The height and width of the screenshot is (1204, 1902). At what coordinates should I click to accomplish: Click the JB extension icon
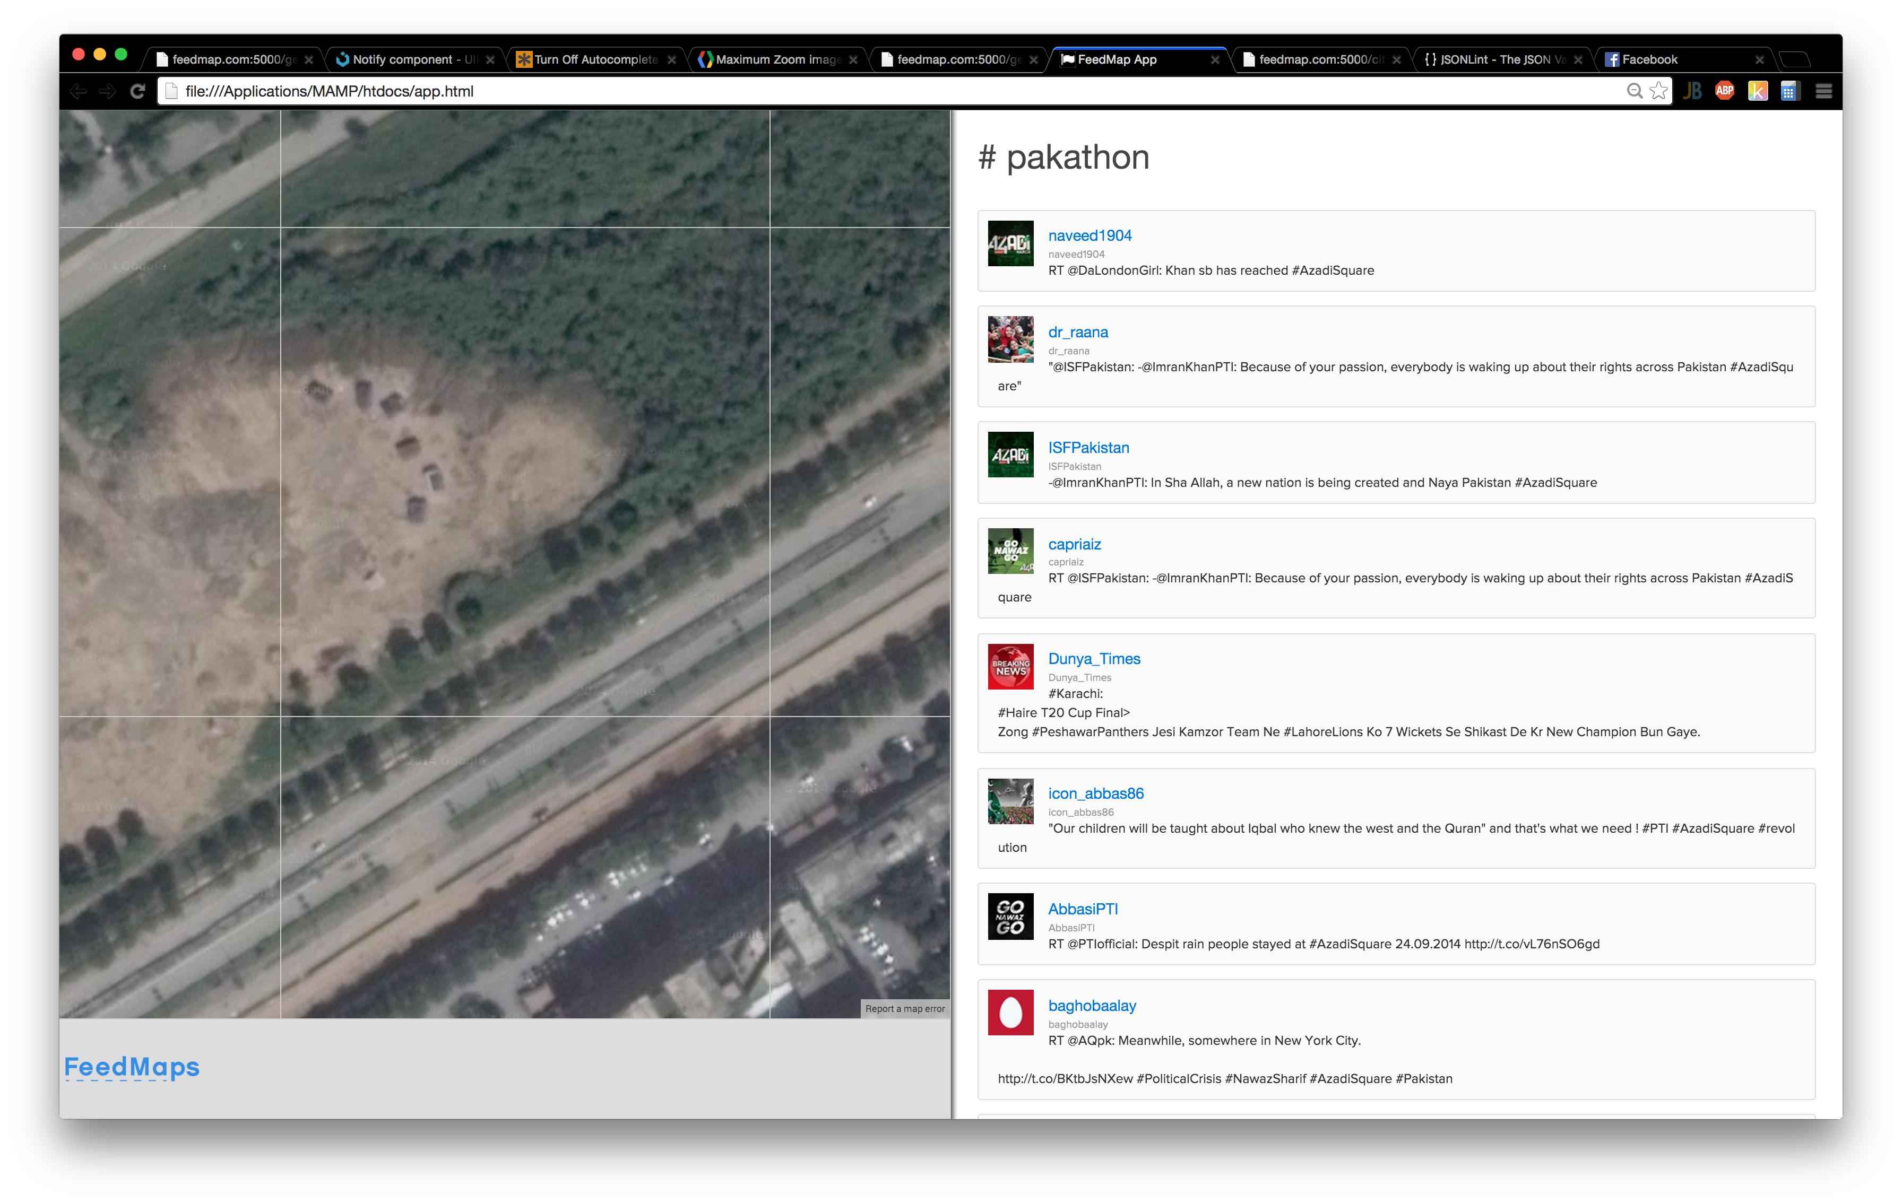click(x=1692, y=92)
